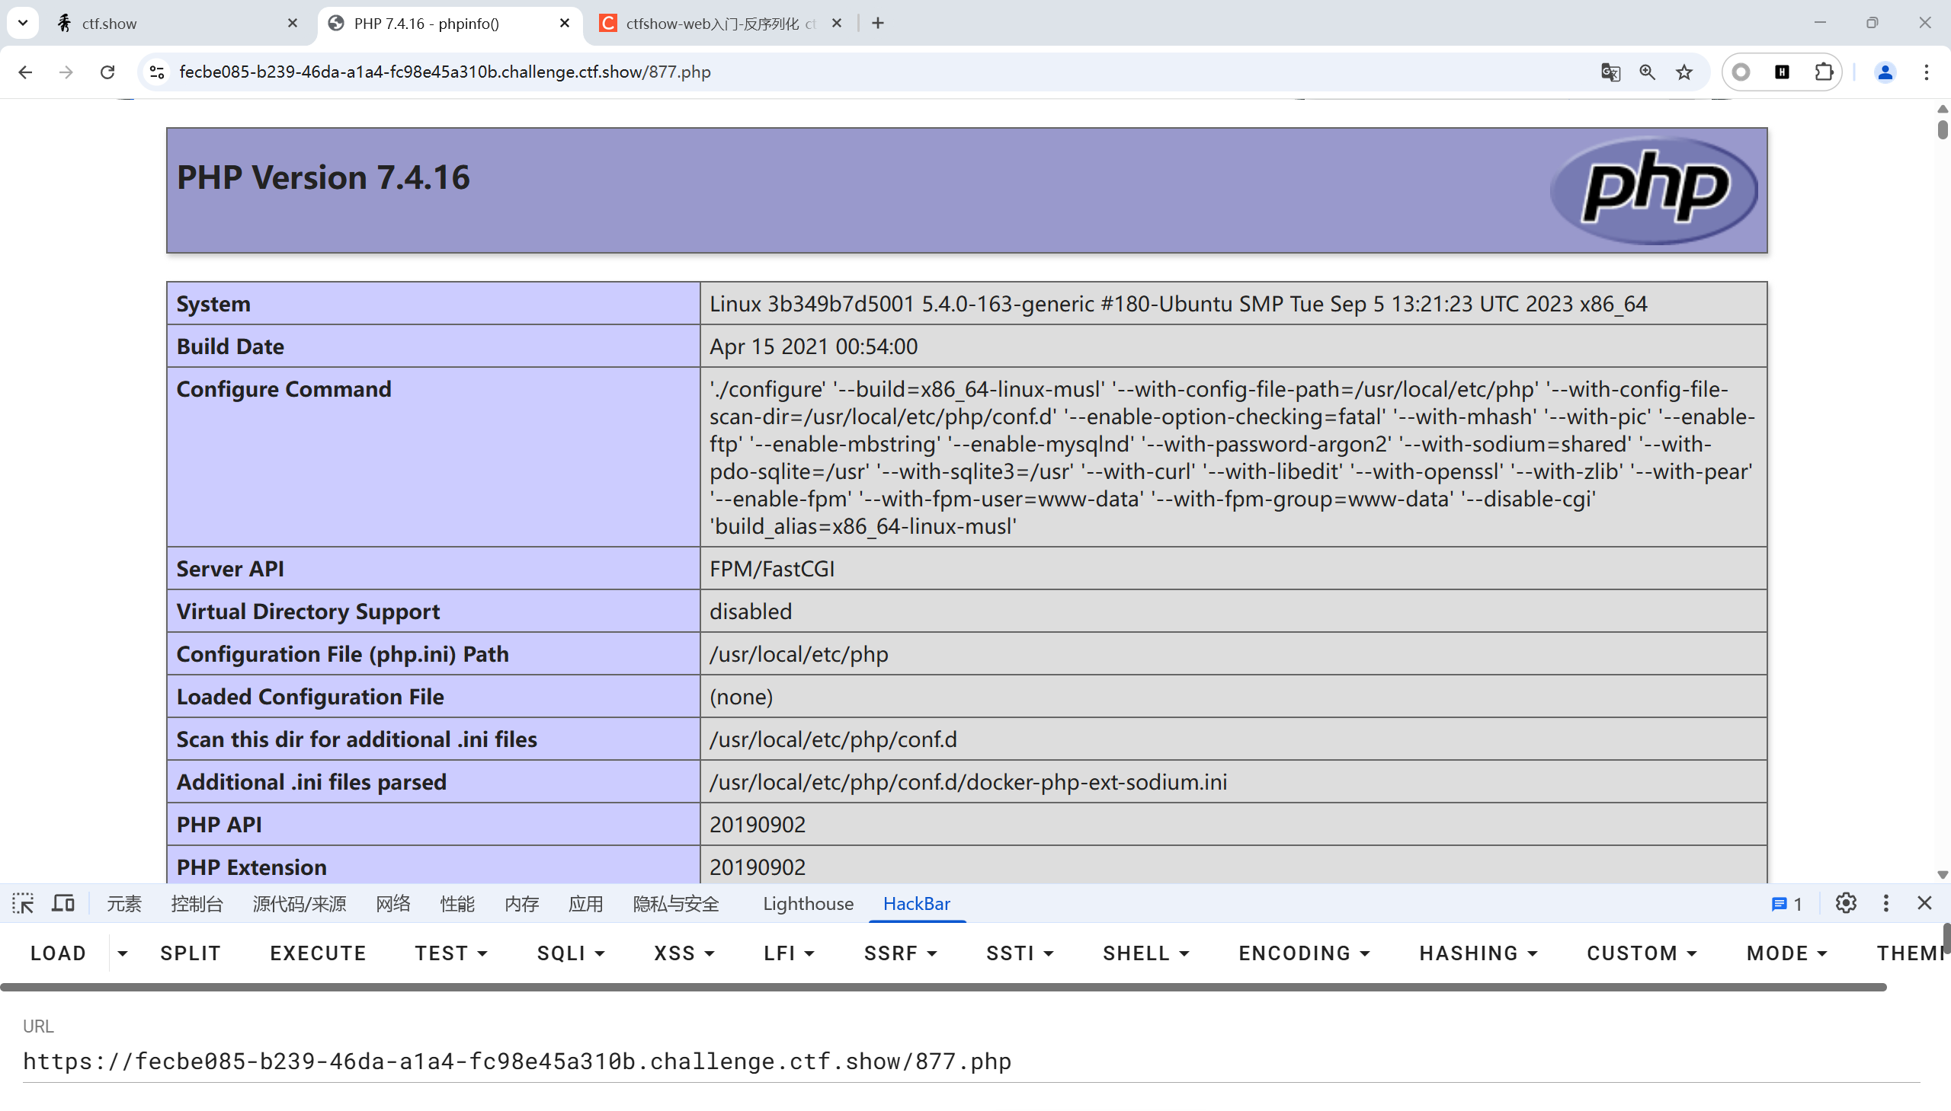The height and width of the screenshot is (1111, 1951).
Task: Open the Chrome profile avatar icon
Action: [x=1885, y=72]
